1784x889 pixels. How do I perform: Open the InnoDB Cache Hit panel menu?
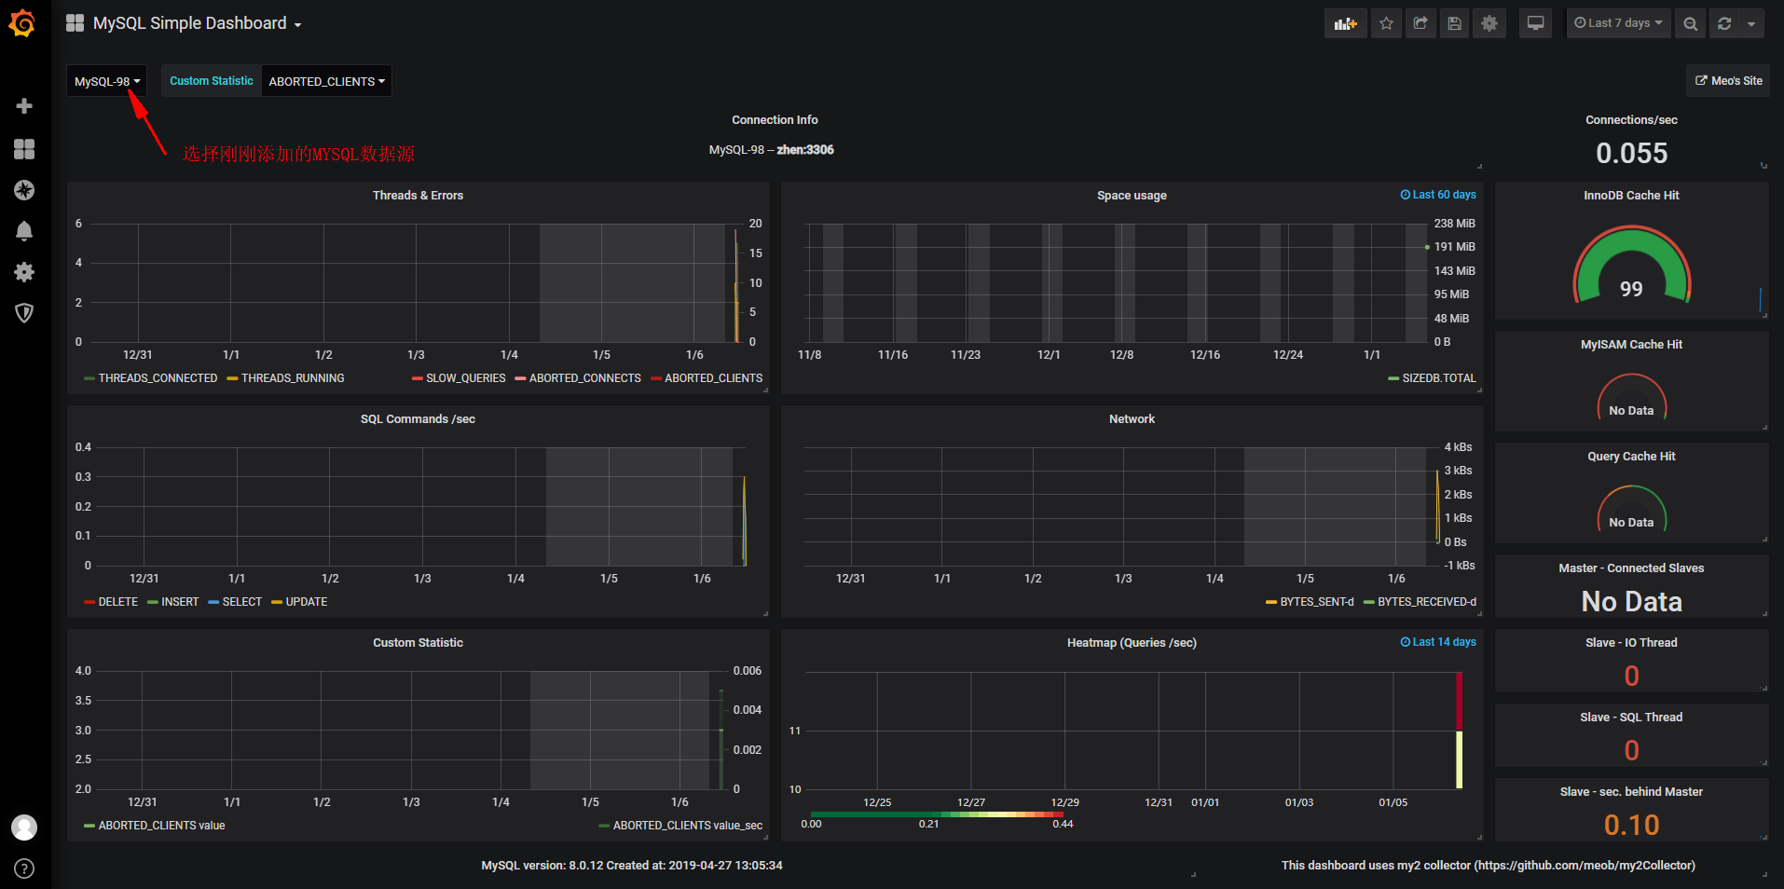(x=1631, y=196)
